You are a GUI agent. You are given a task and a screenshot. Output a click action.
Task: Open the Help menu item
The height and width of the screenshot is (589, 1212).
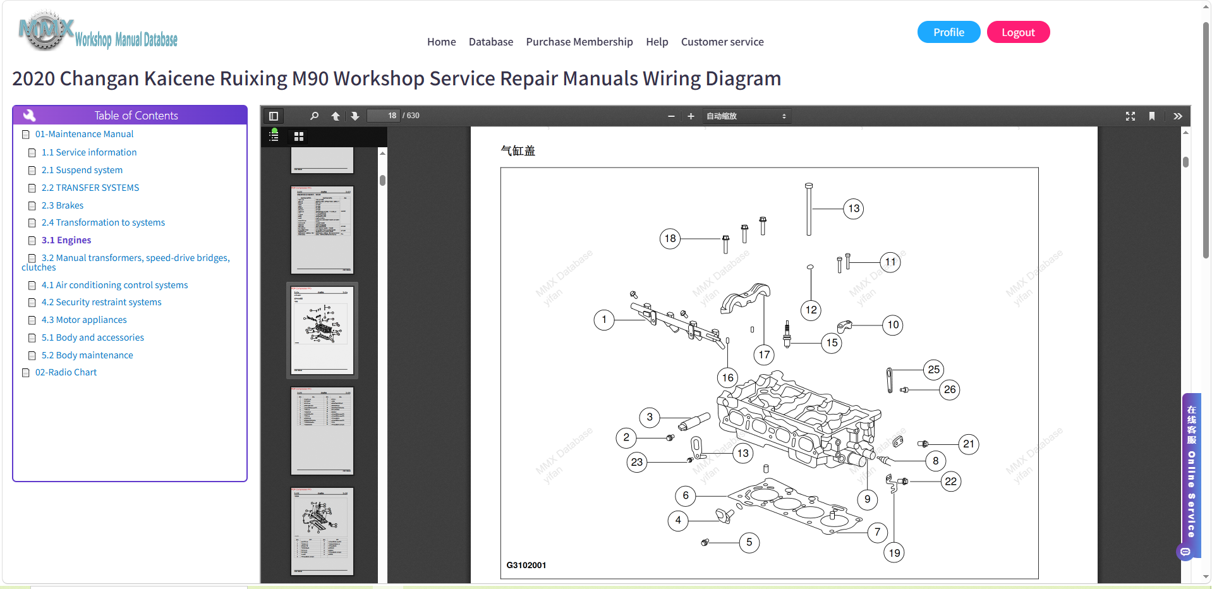(x=657, y=42)
